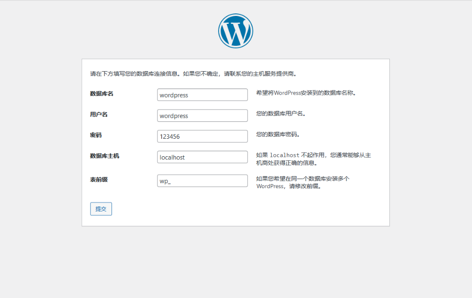Click the localhost hint description text
This screenshot has height=298, width=472.
pyautogui.click(x=313, y=159)
